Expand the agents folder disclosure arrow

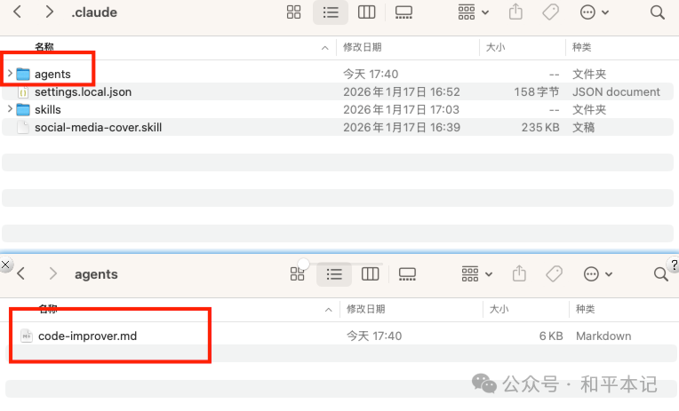tap(10, 74)
